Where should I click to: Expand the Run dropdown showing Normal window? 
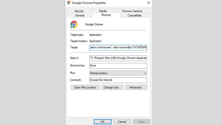coord(118,73)
